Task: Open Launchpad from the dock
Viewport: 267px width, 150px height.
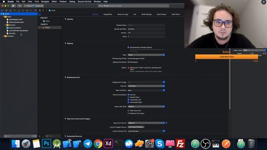Action: pos(26,144)
